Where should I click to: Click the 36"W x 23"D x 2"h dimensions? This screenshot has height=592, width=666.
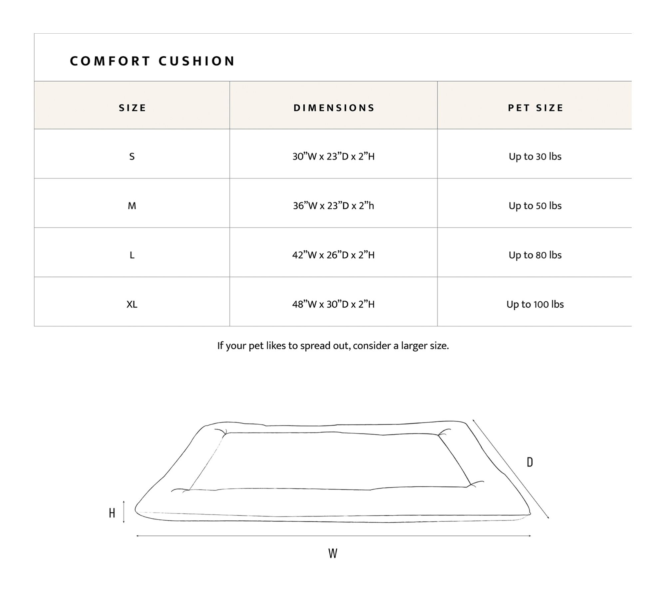point(333,206)
